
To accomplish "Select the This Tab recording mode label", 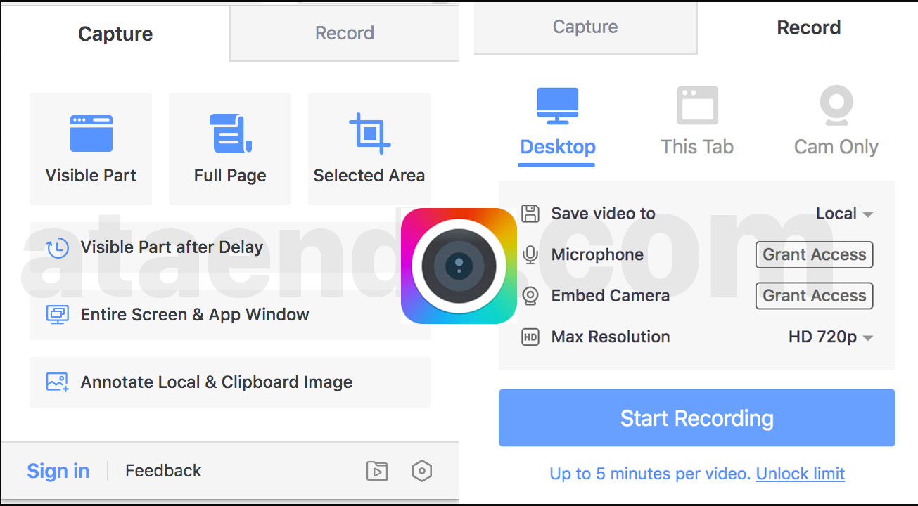I will [x=697, y=147].
